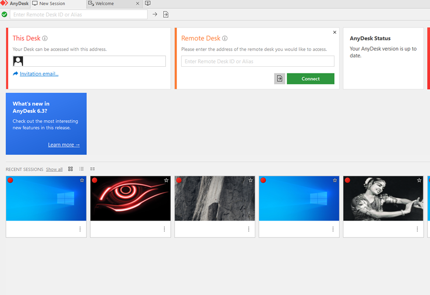The width and height of the screenshot is (430, 295).
Task: Close the Remote Desk panel
Action: 335,32
